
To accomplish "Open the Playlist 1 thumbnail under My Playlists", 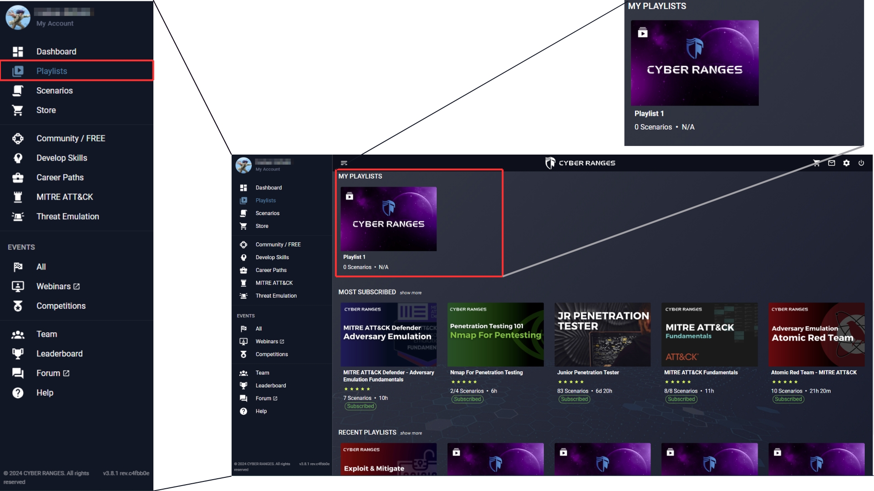I will coord(388,219).
